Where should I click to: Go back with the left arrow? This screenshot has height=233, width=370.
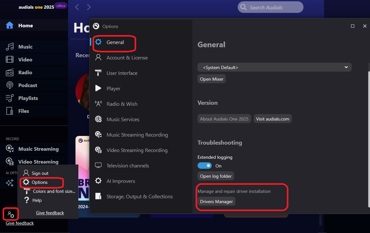point(77,7)
